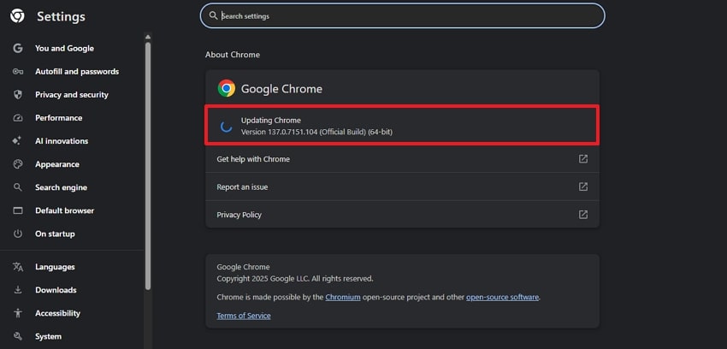Click the About Chrome heading
This screenshot has height=349, width=727.
[x=233, y=55]
